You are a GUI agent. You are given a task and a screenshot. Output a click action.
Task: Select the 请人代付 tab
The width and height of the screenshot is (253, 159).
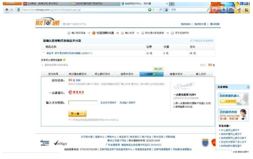[201, 74]
